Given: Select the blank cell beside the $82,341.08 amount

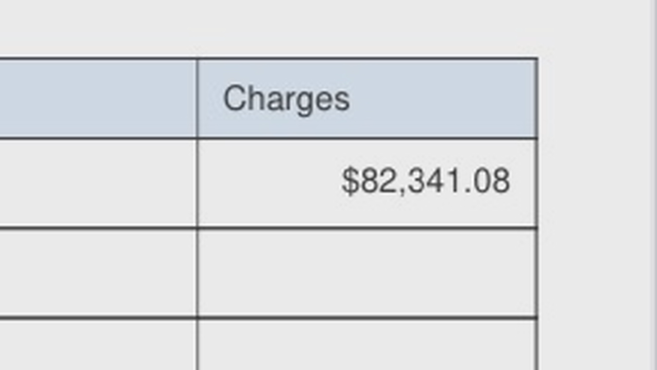Looking at the screenshot, I should click(x=98, y=183).
